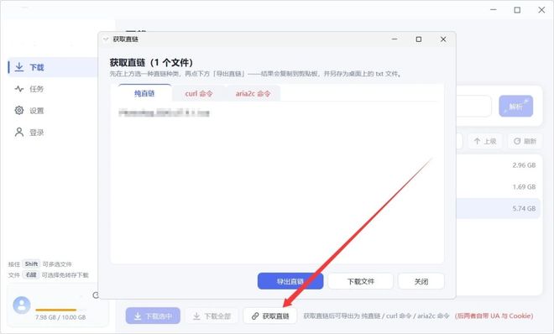Click the person icon beside 登录
The width and height of the screenshot is (554, 334).
[19, 132]
